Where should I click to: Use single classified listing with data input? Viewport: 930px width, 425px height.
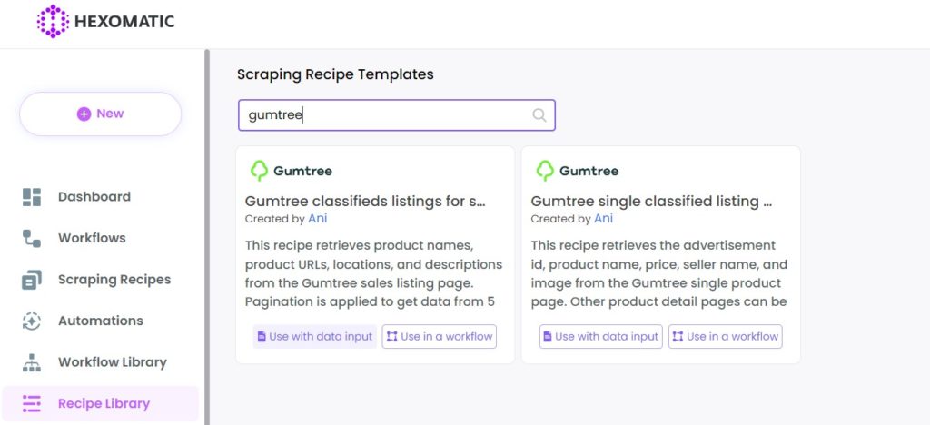click(x=601, y=337)
